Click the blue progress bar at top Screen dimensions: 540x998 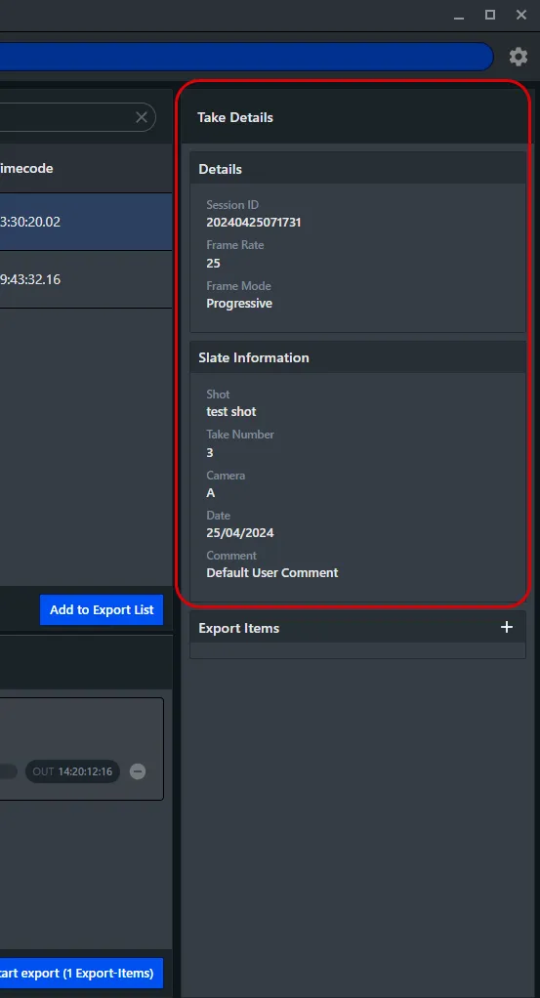[x=246, y=56]
